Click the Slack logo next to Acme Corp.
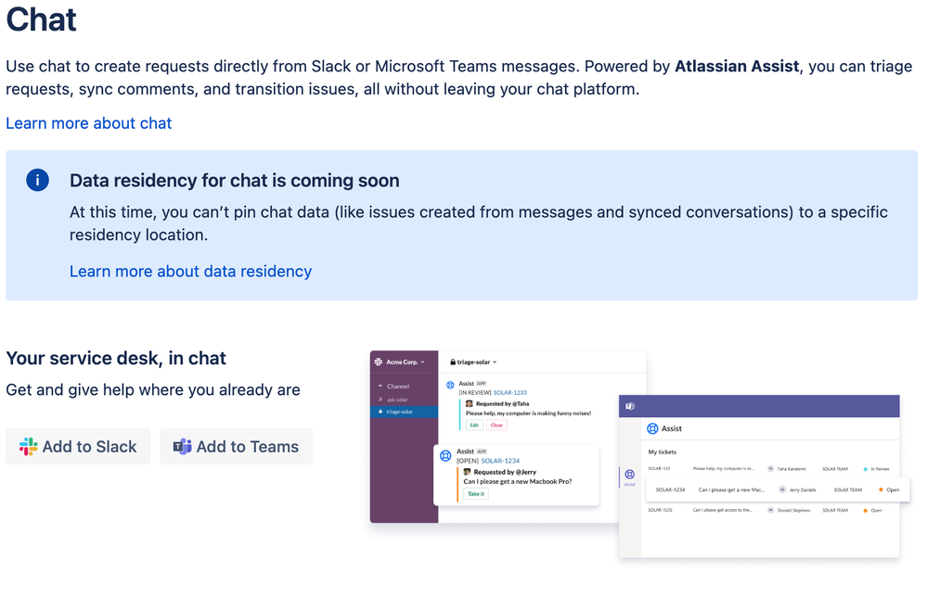 tap(379, 362)
